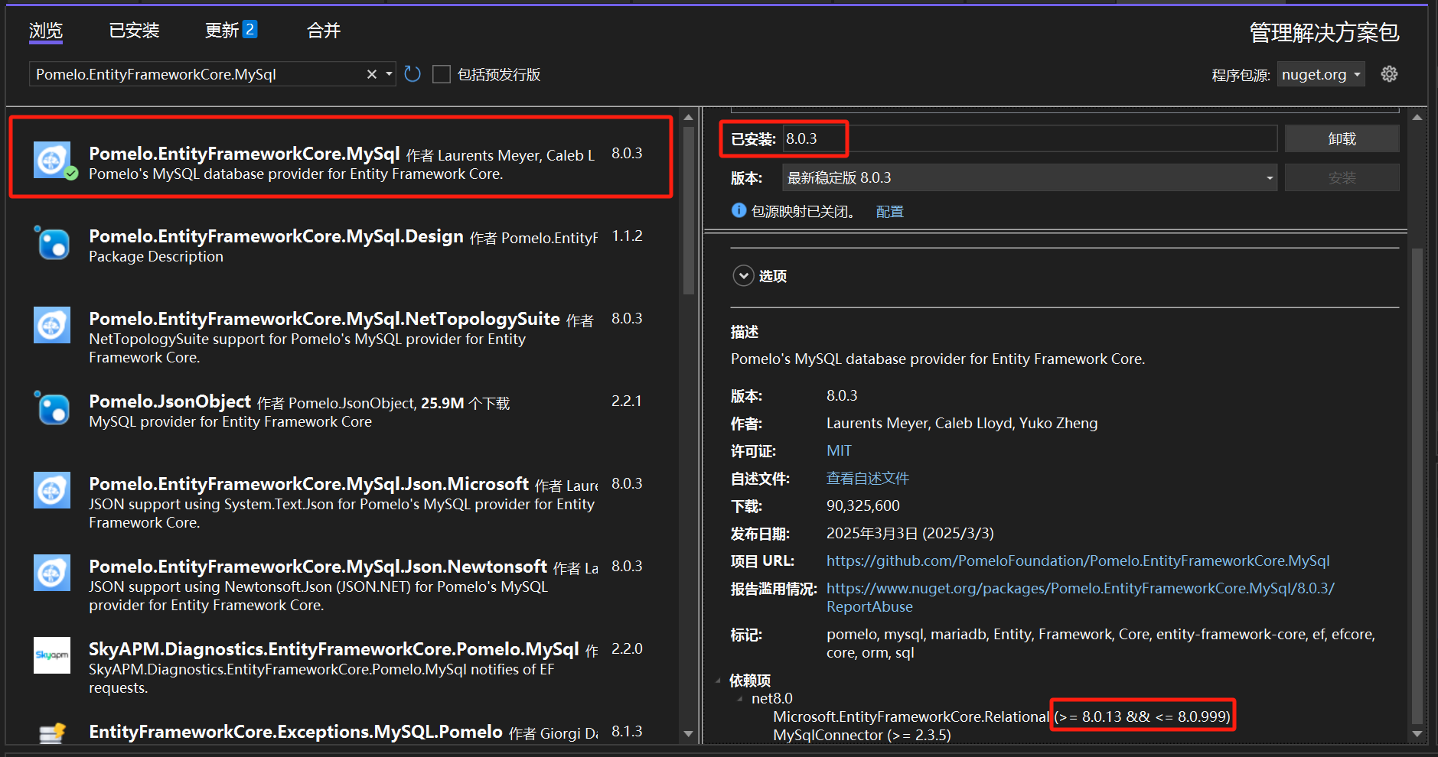Click the Json.Microsoft package icon

52,490
